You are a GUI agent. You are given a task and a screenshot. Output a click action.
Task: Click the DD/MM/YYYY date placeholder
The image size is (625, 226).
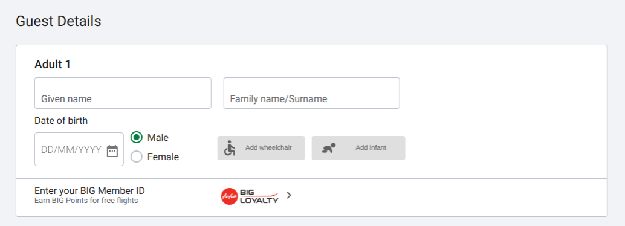(71, 150)
